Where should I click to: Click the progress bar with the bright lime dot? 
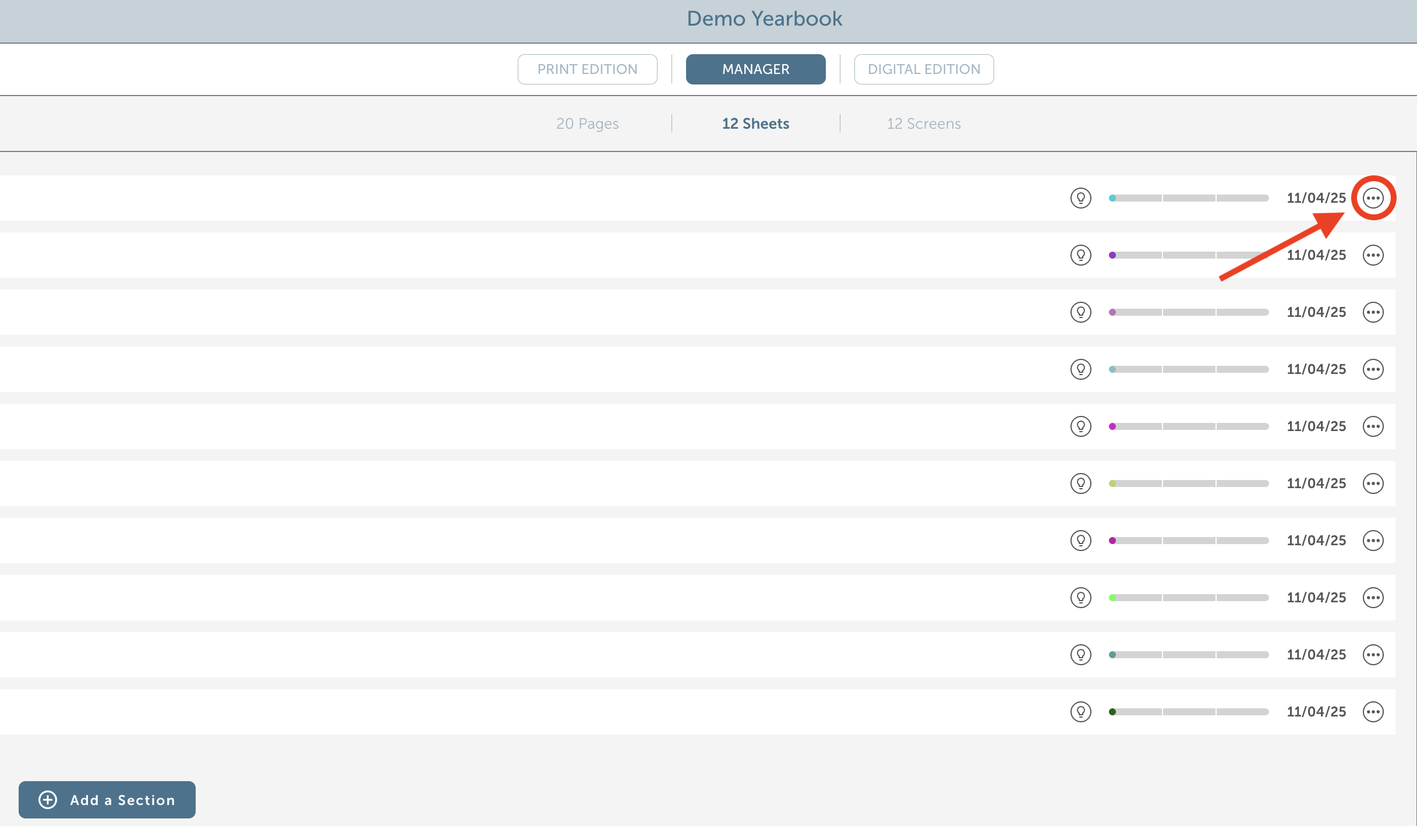(1189, 598)
